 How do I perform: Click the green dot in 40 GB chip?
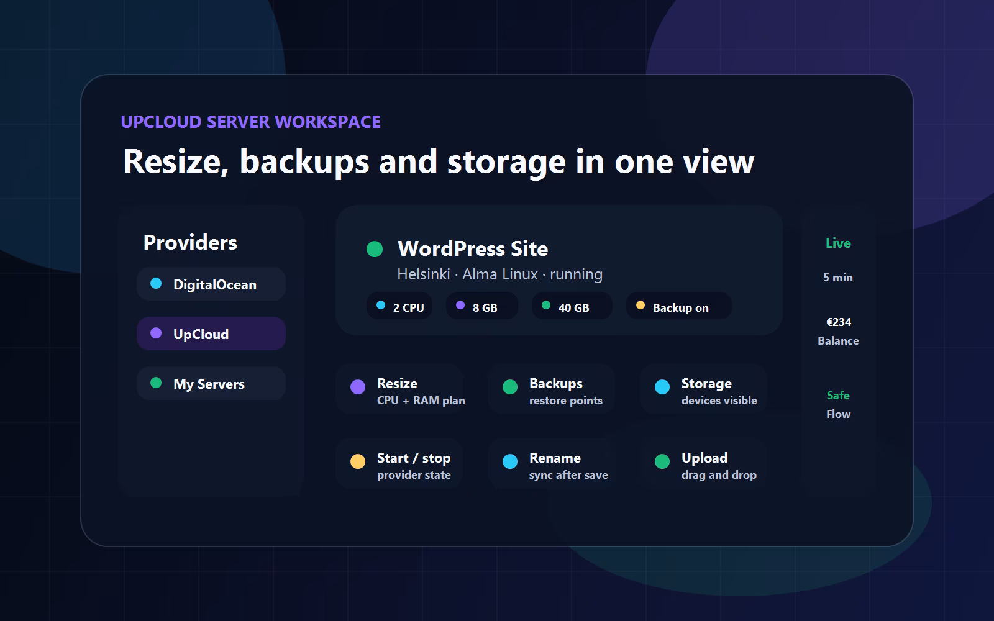coord(546,305)
